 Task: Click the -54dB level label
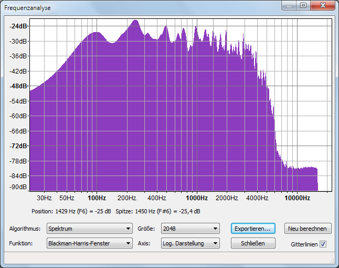18,101
